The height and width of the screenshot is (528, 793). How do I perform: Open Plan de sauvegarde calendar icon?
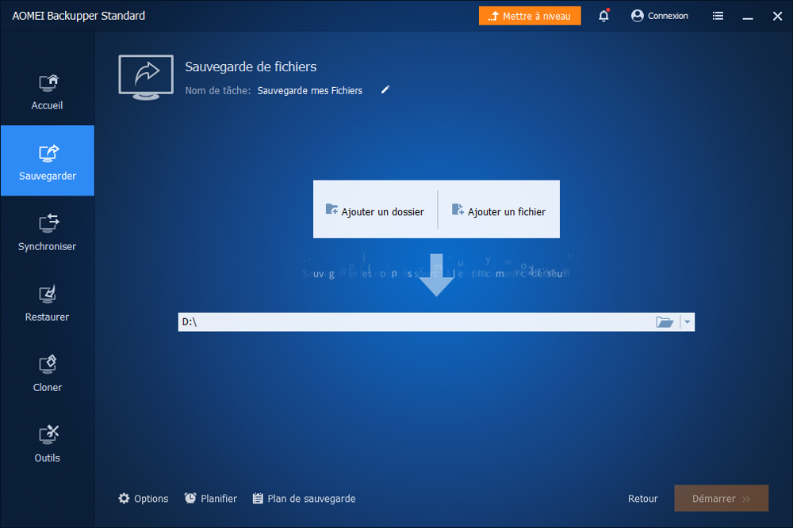[258, 499]
